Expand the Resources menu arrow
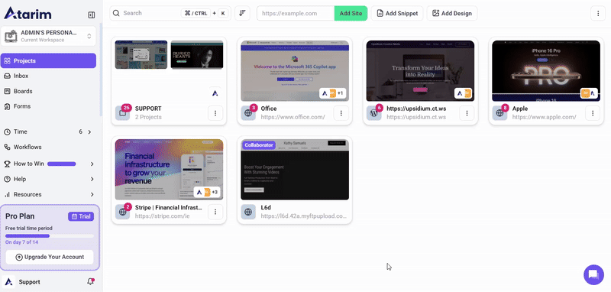Viewport: 611px width, 292px height. click(x=92, y=194)
